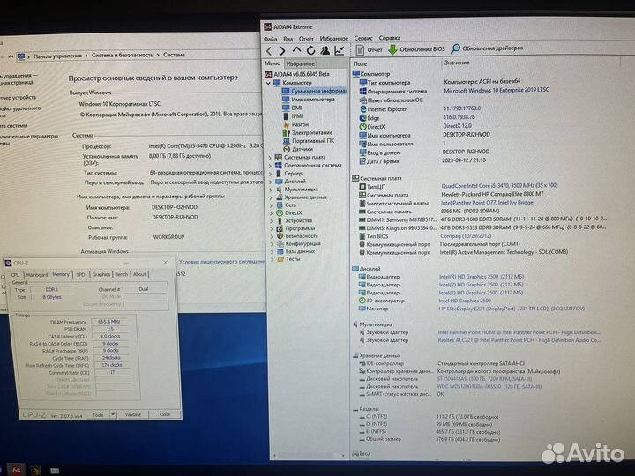Switch to the Избранное sidebar tab
This screenshot has height=476, width=635.
300,64
